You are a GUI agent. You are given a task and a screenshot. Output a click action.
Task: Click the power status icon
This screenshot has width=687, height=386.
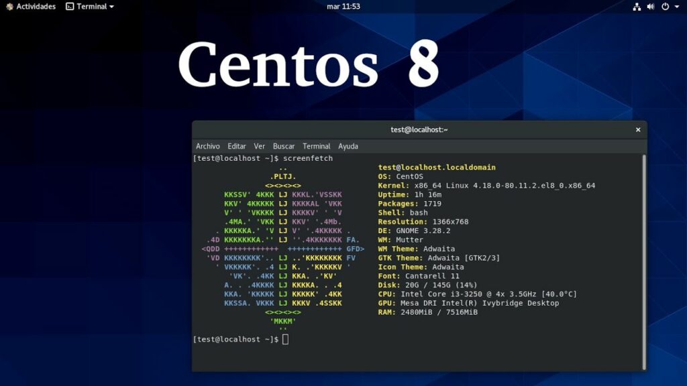(664, 7)
